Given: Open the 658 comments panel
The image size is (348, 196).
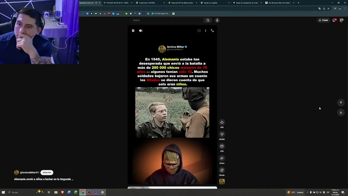Looking at the screenshot, I should (222, 146).
